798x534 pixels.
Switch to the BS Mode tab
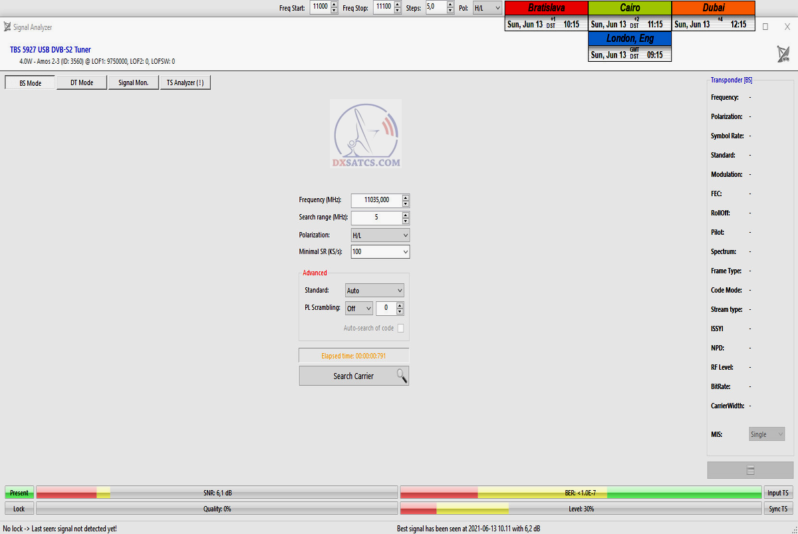(30, 83)
